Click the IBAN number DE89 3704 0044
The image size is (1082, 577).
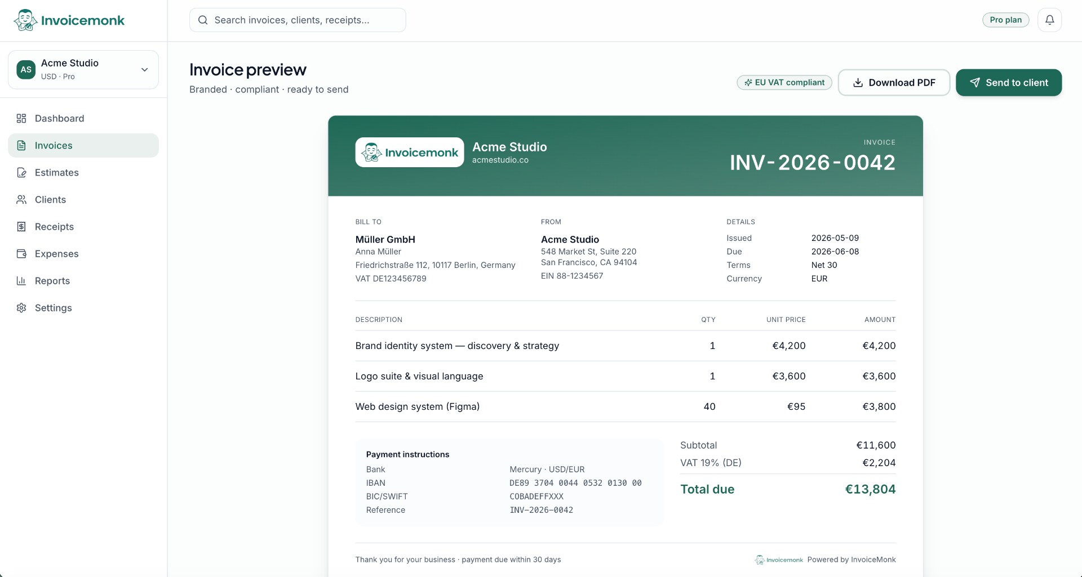pyautogui.click(x=575, y=483)
